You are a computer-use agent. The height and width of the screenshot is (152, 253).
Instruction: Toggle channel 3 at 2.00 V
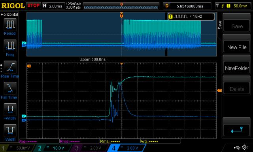pos(90,148)
